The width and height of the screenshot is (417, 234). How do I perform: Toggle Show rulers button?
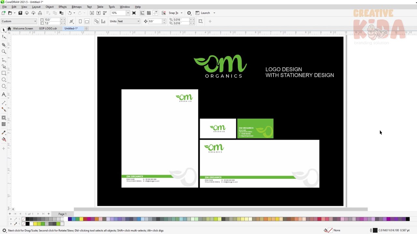[142, 13]
